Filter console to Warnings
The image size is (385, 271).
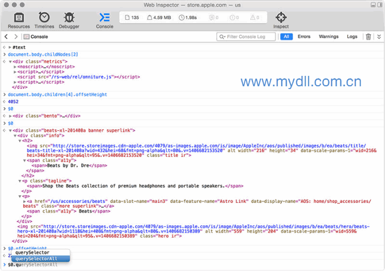(328, 37)
